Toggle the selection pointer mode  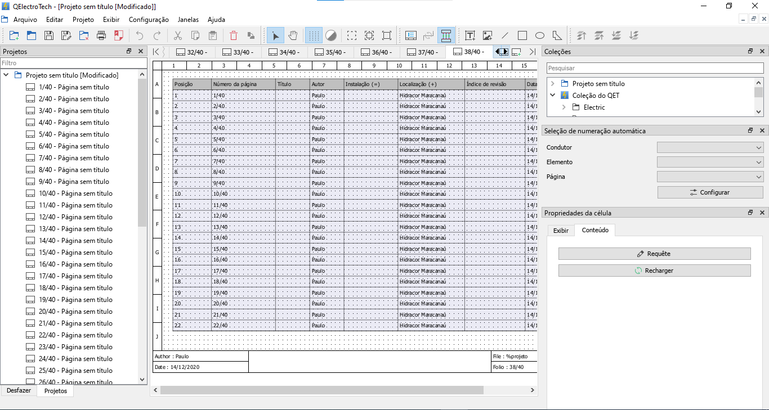(x=275, y=35)
